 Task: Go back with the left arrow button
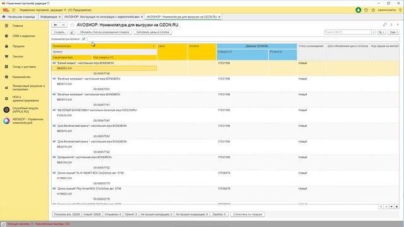tap(56, 25)
